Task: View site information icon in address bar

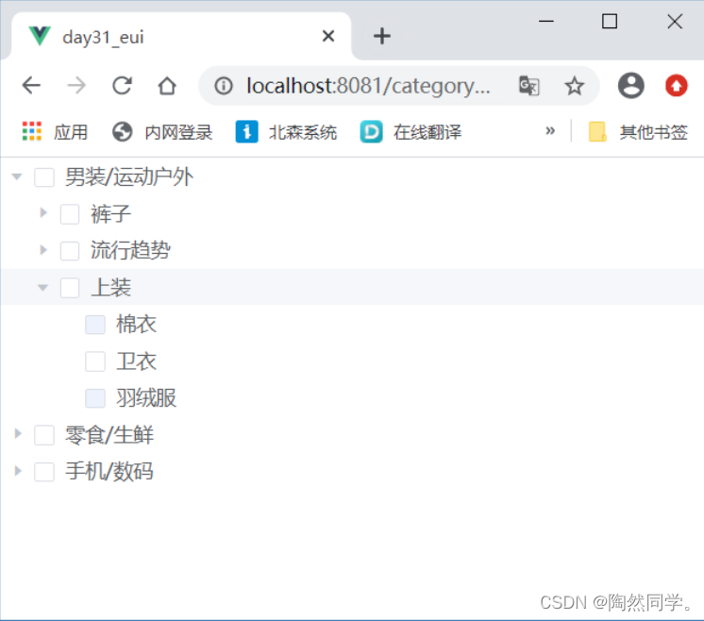Action: [223, 85]
